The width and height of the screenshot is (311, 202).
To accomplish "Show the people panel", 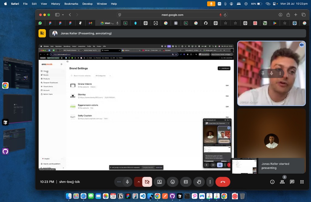I will click(282, 182).
